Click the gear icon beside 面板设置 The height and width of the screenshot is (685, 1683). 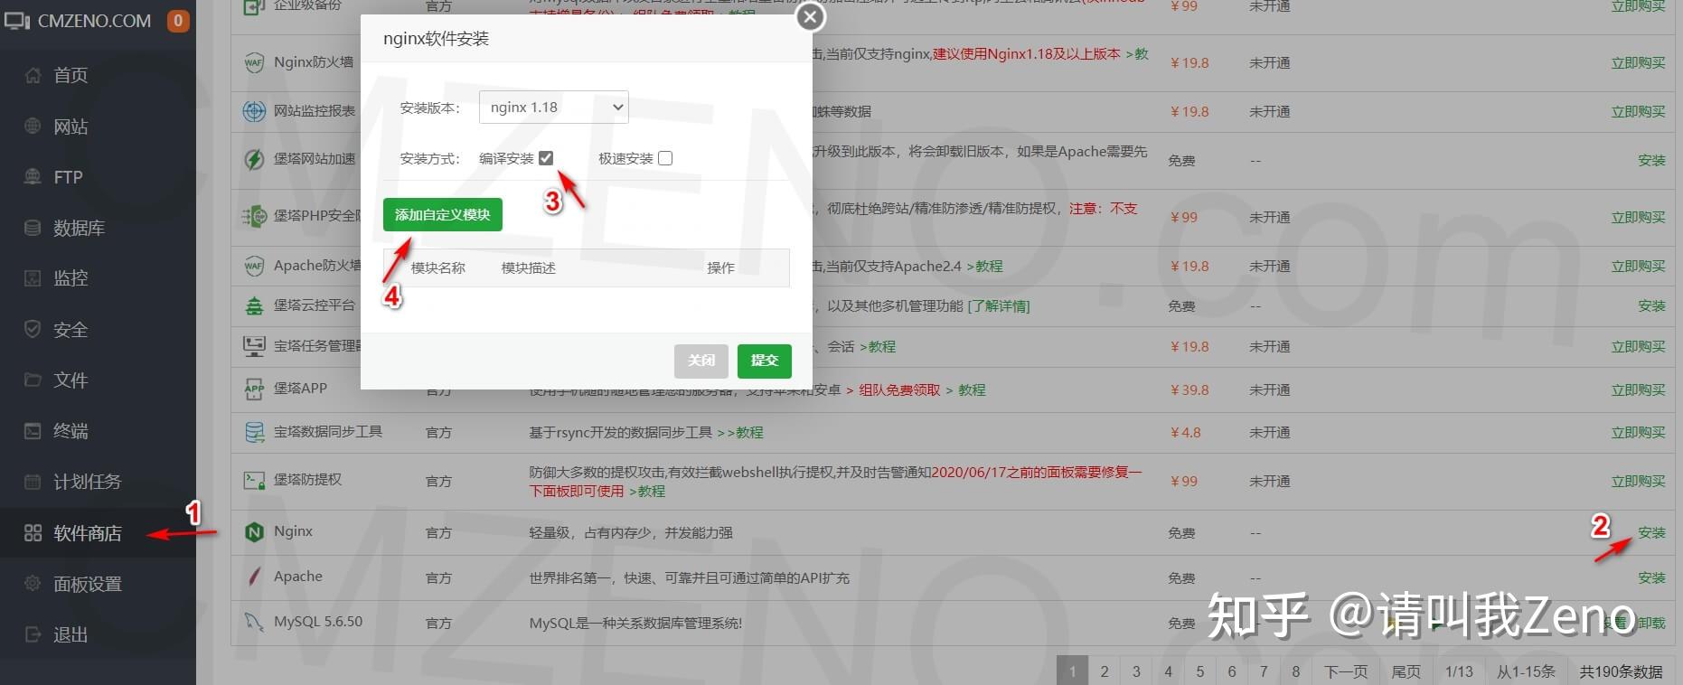pyautogui.click(x=33, y=584)
